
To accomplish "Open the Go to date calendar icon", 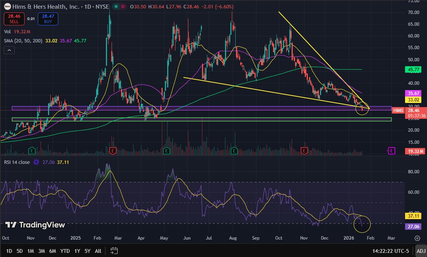I will (x=114, y=251).
